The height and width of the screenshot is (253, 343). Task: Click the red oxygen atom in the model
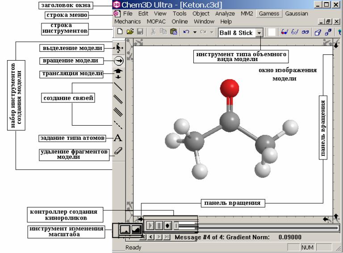pyautogui.click(x=230, y=88)
